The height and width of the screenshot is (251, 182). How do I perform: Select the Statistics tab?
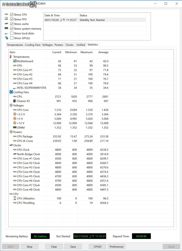[93, 44]
